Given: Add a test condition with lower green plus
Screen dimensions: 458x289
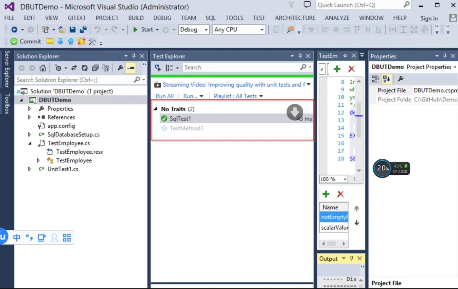Looking at the screenshot, I should 326,194.
